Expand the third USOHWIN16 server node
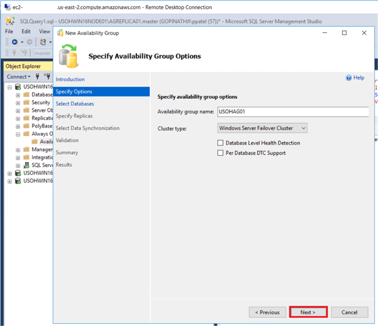This screenshot has height=326, width=378. click(10, 181)
